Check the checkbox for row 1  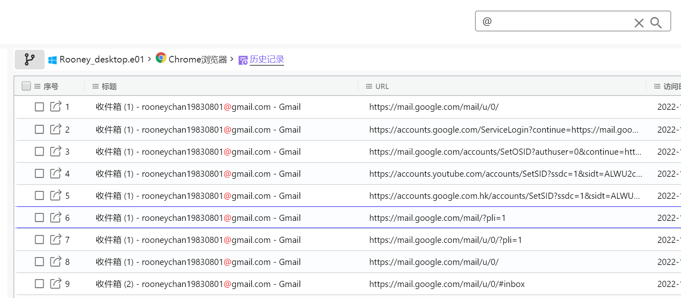pos(39,107)
